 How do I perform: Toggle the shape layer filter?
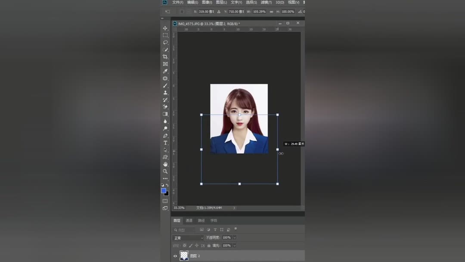pos(222,230)
